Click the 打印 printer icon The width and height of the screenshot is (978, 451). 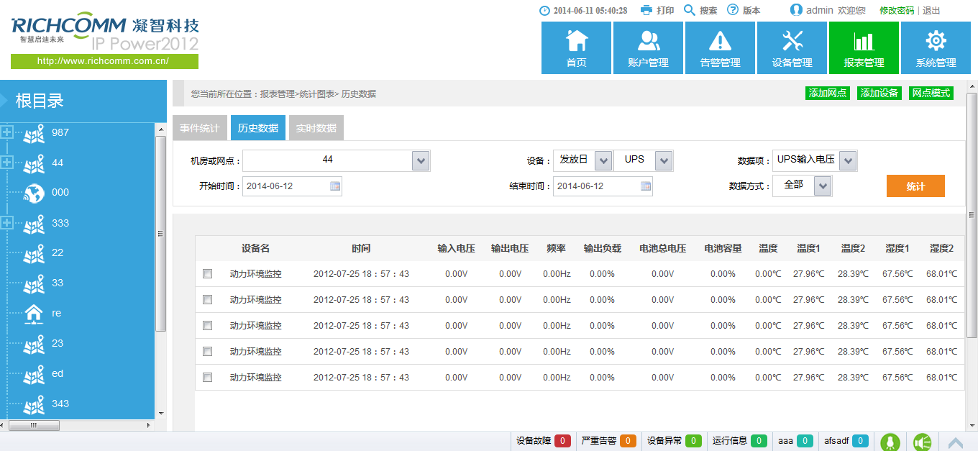pos(646,10)
